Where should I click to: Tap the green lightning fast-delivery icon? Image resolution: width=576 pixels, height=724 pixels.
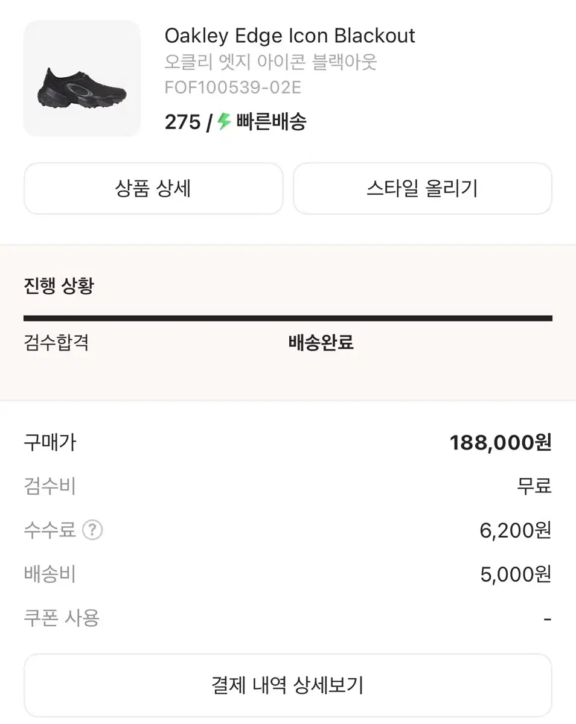224,122
